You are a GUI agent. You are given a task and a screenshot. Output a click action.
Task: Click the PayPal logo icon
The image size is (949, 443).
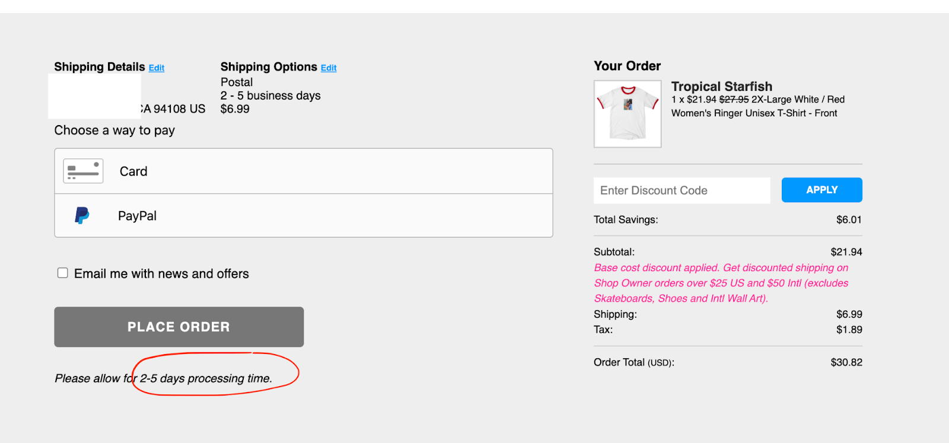[x=82, y=215]
